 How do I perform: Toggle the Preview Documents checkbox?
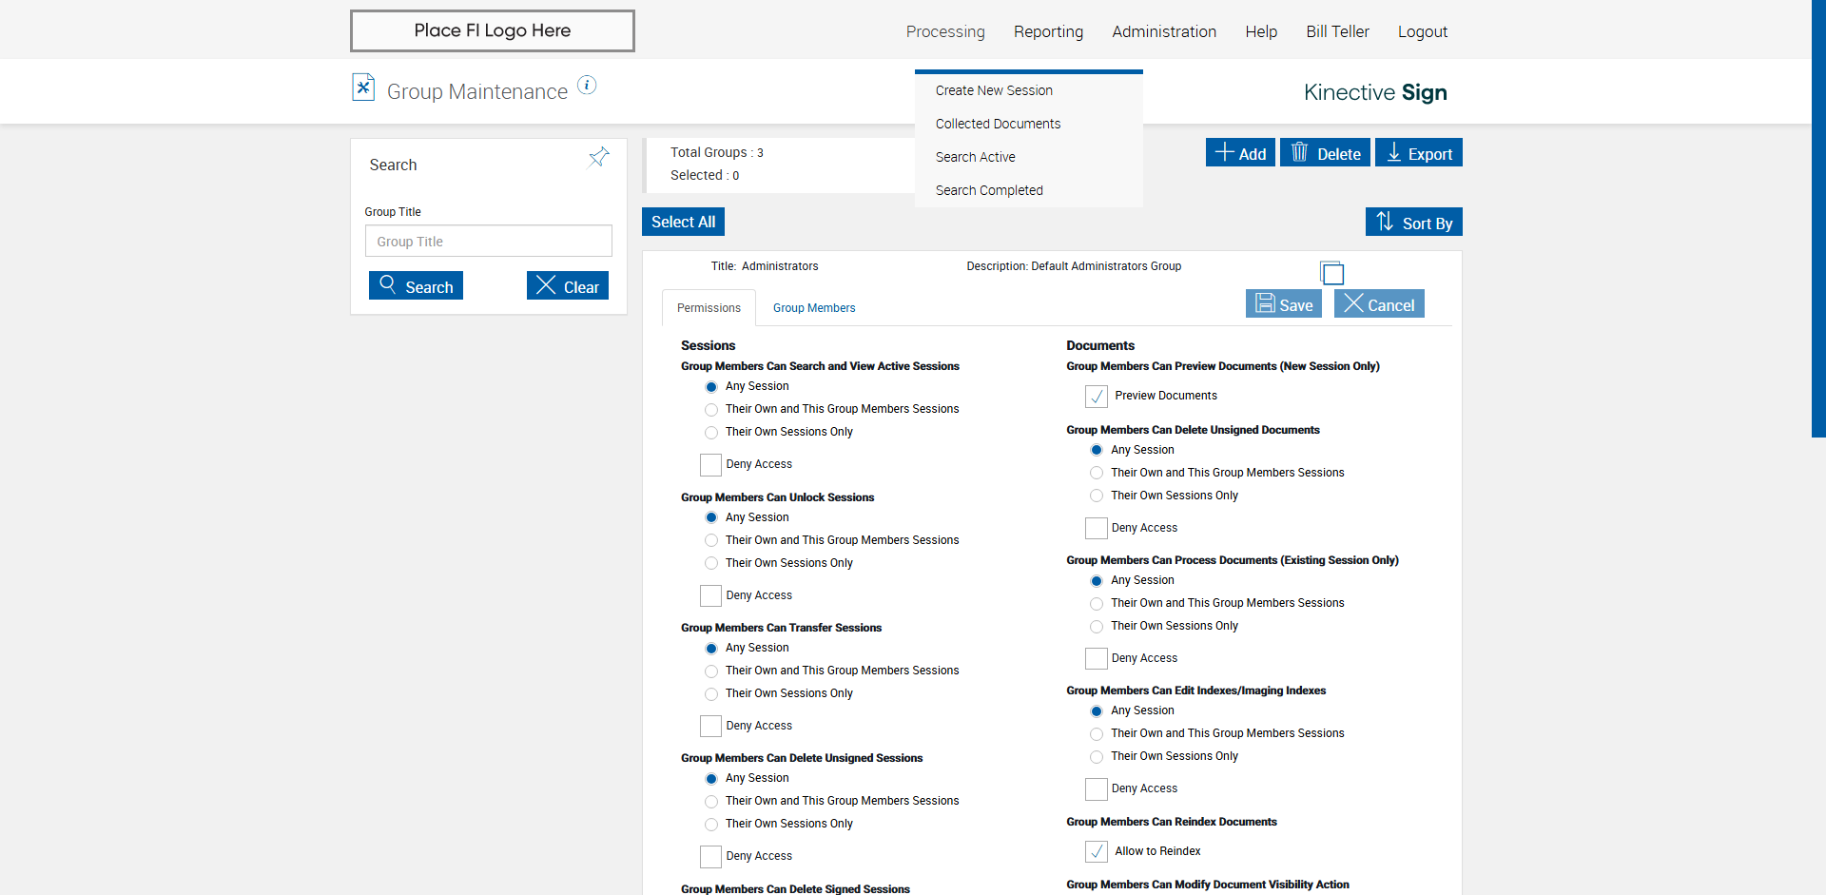(1097, 396)
